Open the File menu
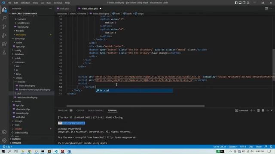Screen dimensions: 275x154 click(x=9, y=3)
